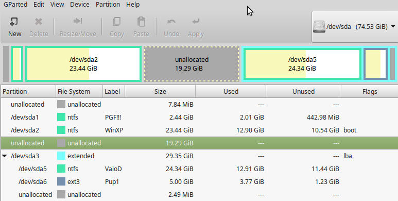
Task: Click the Delete partition toolbar icon
Action: pyautogui.click(x=39, y=22)
